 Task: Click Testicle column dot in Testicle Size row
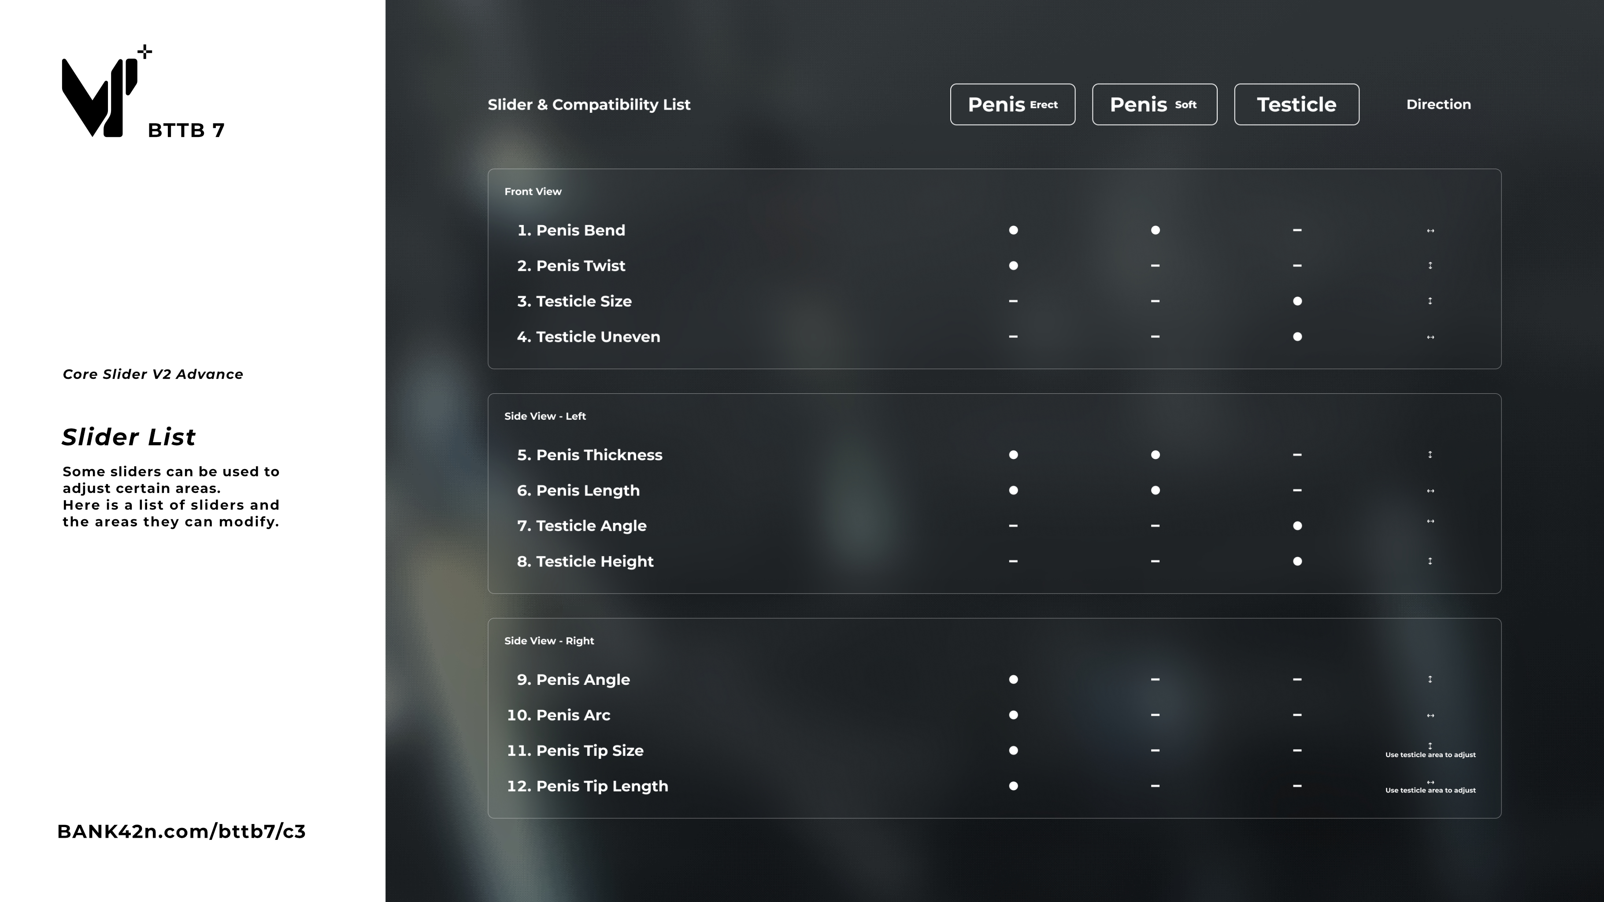tap(1297, 301)
